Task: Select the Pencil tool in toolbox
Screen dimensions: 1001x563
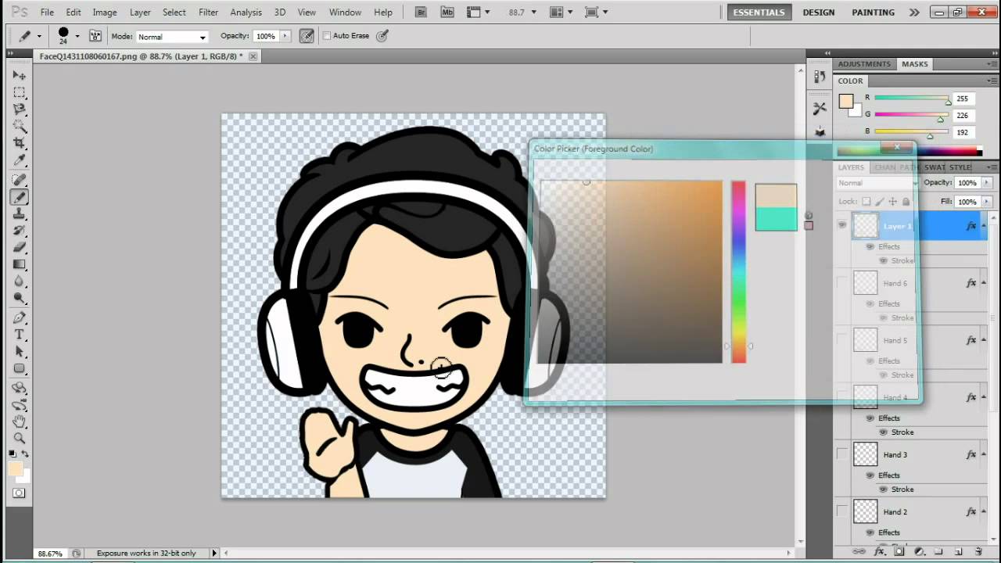Action: pyautogui.click(x=20, y=197)
